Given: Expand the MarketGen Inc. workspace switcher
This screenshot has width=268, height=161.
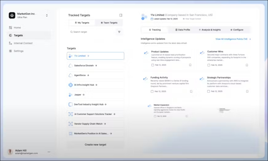Looking at the screenshot, I should tap(47, 15).
